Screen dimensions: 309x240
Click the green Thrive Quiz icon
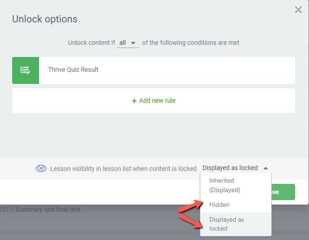(26, 70)
